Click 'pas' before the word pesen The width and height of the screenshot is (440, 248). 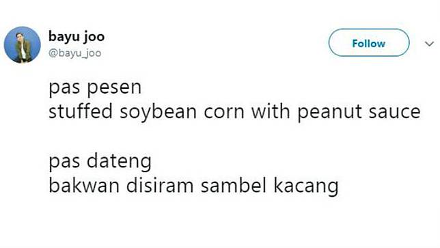tap(64, 88)
